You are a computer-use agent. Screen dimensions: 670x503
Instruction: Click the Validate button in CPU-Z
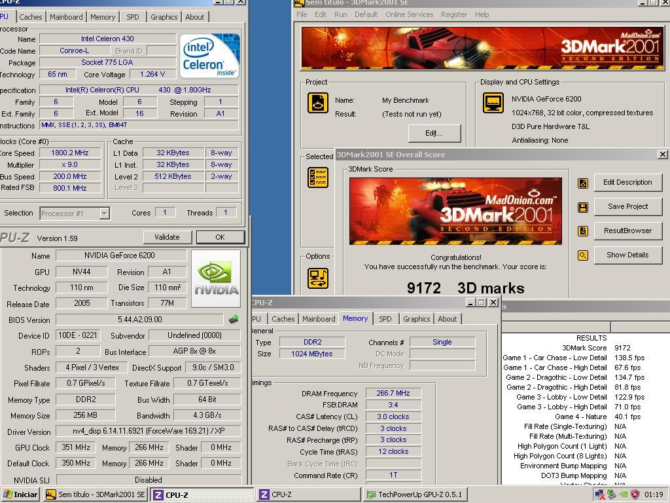[x=167, y=237]
